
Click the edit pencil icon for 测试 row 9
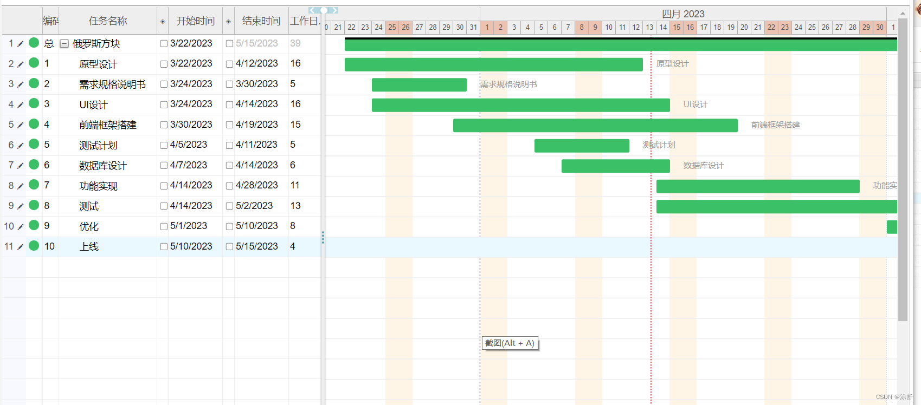pos(21,206)
